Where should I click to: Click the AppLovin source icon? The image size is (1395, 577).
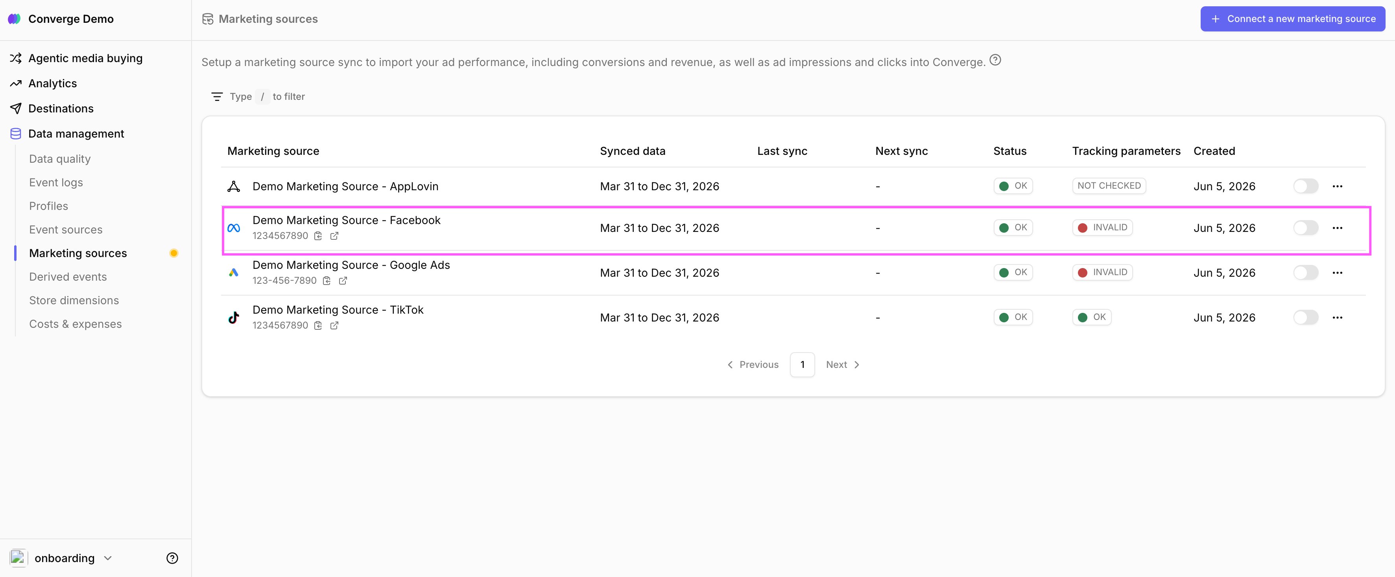click(x=233, y=186)
